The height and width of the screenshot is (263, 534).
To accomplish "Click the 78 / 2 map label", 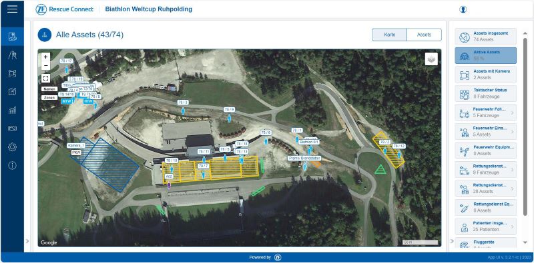I will point(385,142).
